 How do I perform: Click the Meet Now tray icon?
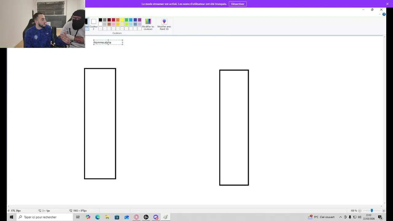(345, 217)
